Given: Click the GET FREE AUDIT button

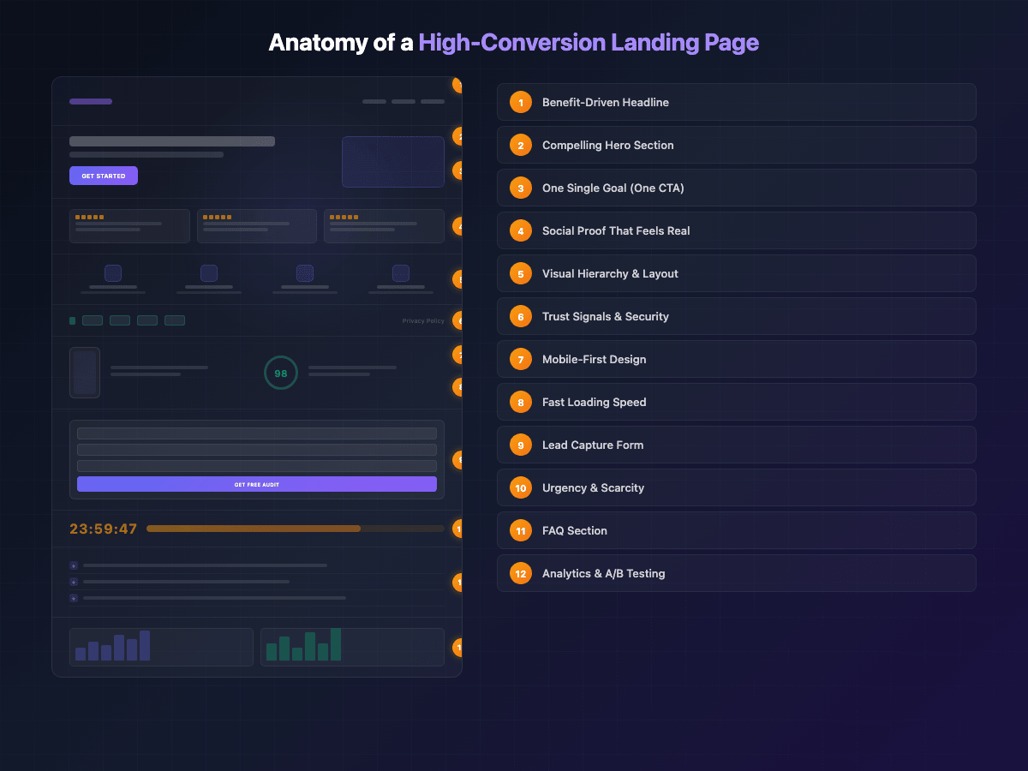Looking at the screenshot, I should [257, 484].
